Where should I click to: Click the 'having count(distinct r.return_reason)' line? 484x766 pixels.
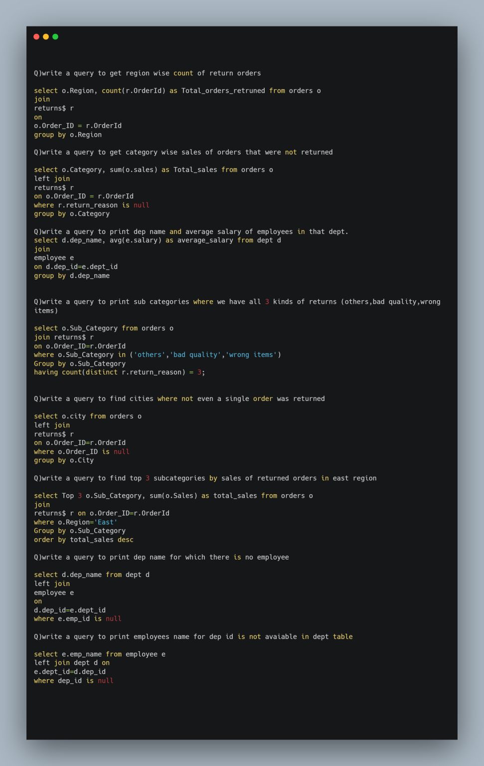coord(119,373)
